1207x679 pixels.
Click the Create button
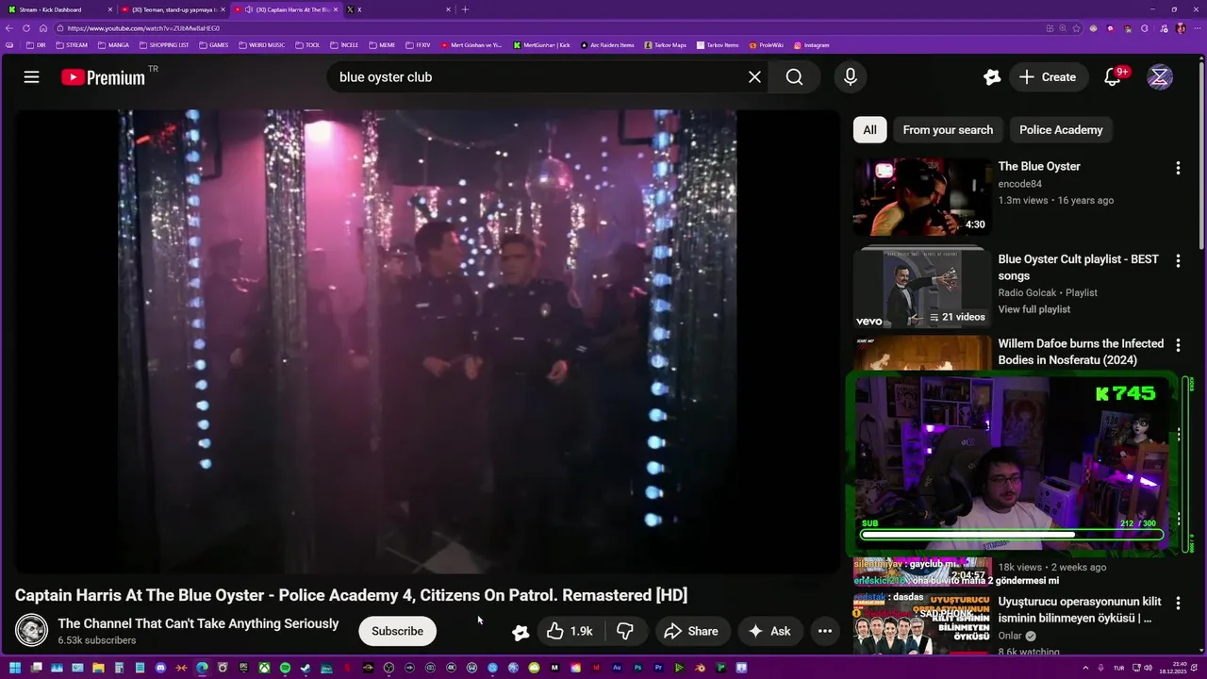point(1047,77)
